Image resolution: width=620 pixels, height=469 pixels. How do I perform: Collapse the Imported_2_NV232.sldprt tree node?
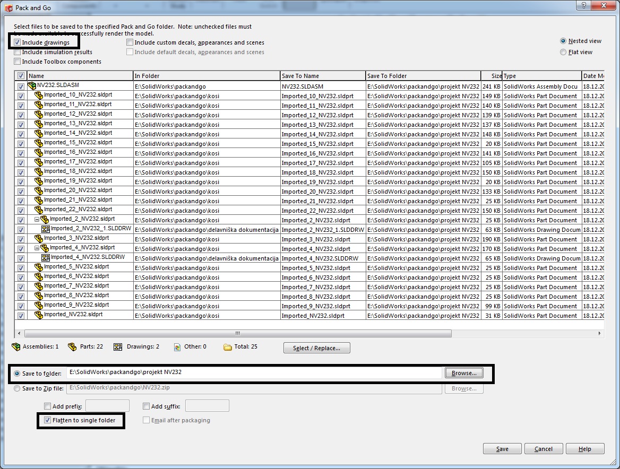[37, 220]
